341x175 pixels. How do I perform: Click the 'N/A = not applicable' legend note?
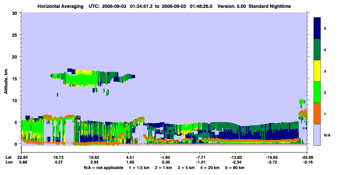[103, 168]
